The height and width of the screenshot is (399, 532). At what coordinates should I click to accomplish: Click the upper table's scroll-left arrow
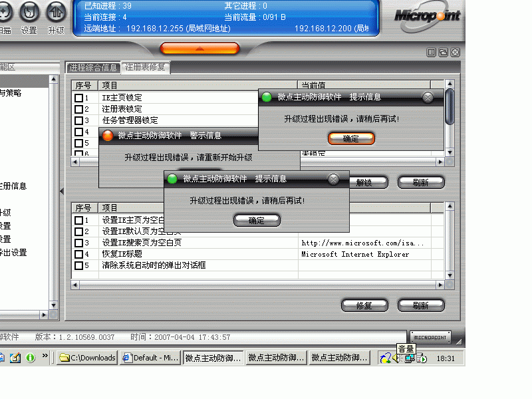(x=75, y=162)
